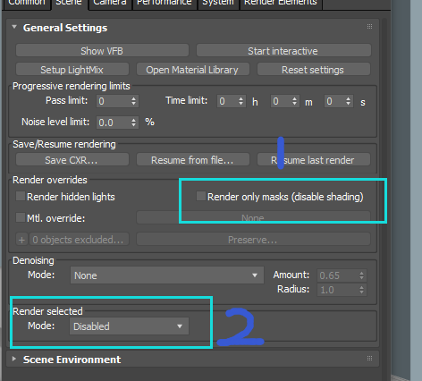Click the plus icon beside objects excluded
The width and height of the screenshot is (422, 381).
tap(21, 240)
